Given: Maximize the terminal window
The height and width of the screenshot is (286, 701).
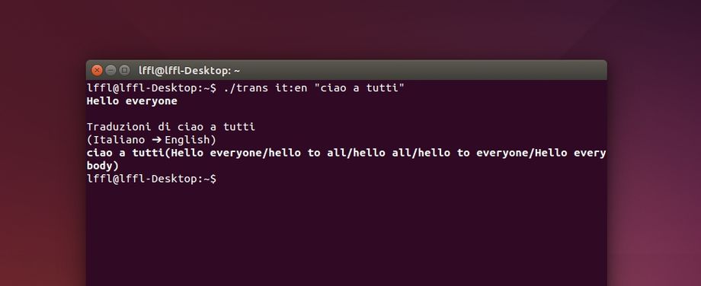Looking at the screenshot, I should [x=125, y=70].
